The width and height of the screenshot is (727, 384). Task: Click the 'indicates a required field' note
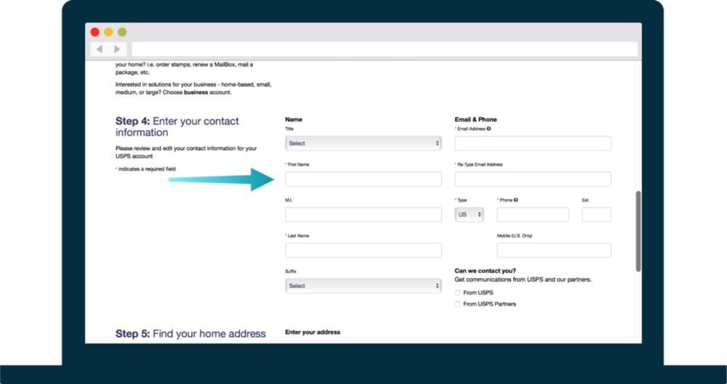pyautogui.click(x=145, y=169)
